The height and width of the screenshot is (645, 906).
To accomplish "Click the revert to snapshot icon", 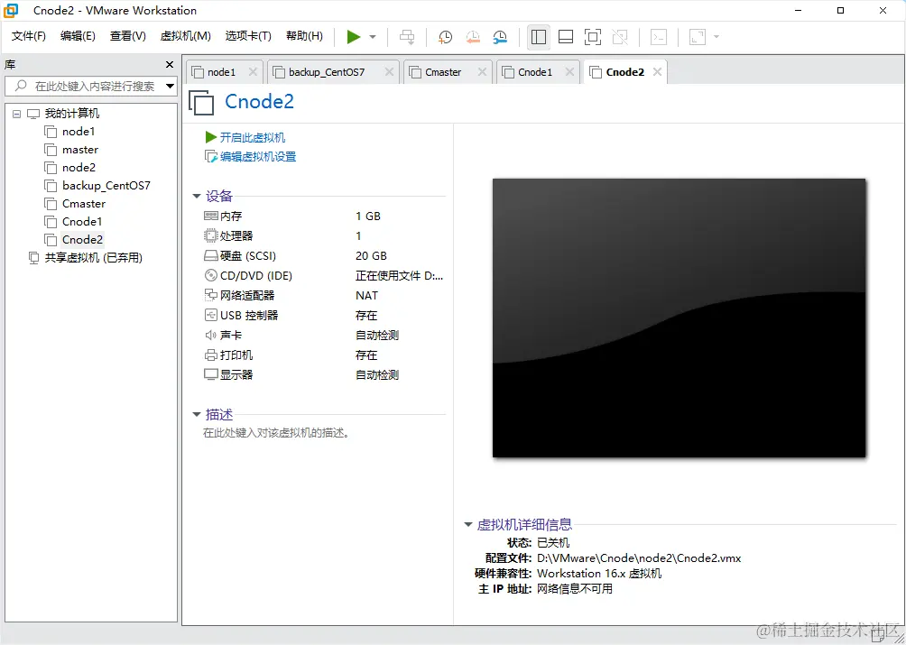I will coord(473,37).
